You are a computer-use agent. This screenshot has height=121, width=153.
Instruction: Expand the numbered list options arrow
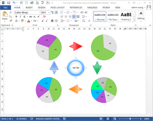point(71,12)
